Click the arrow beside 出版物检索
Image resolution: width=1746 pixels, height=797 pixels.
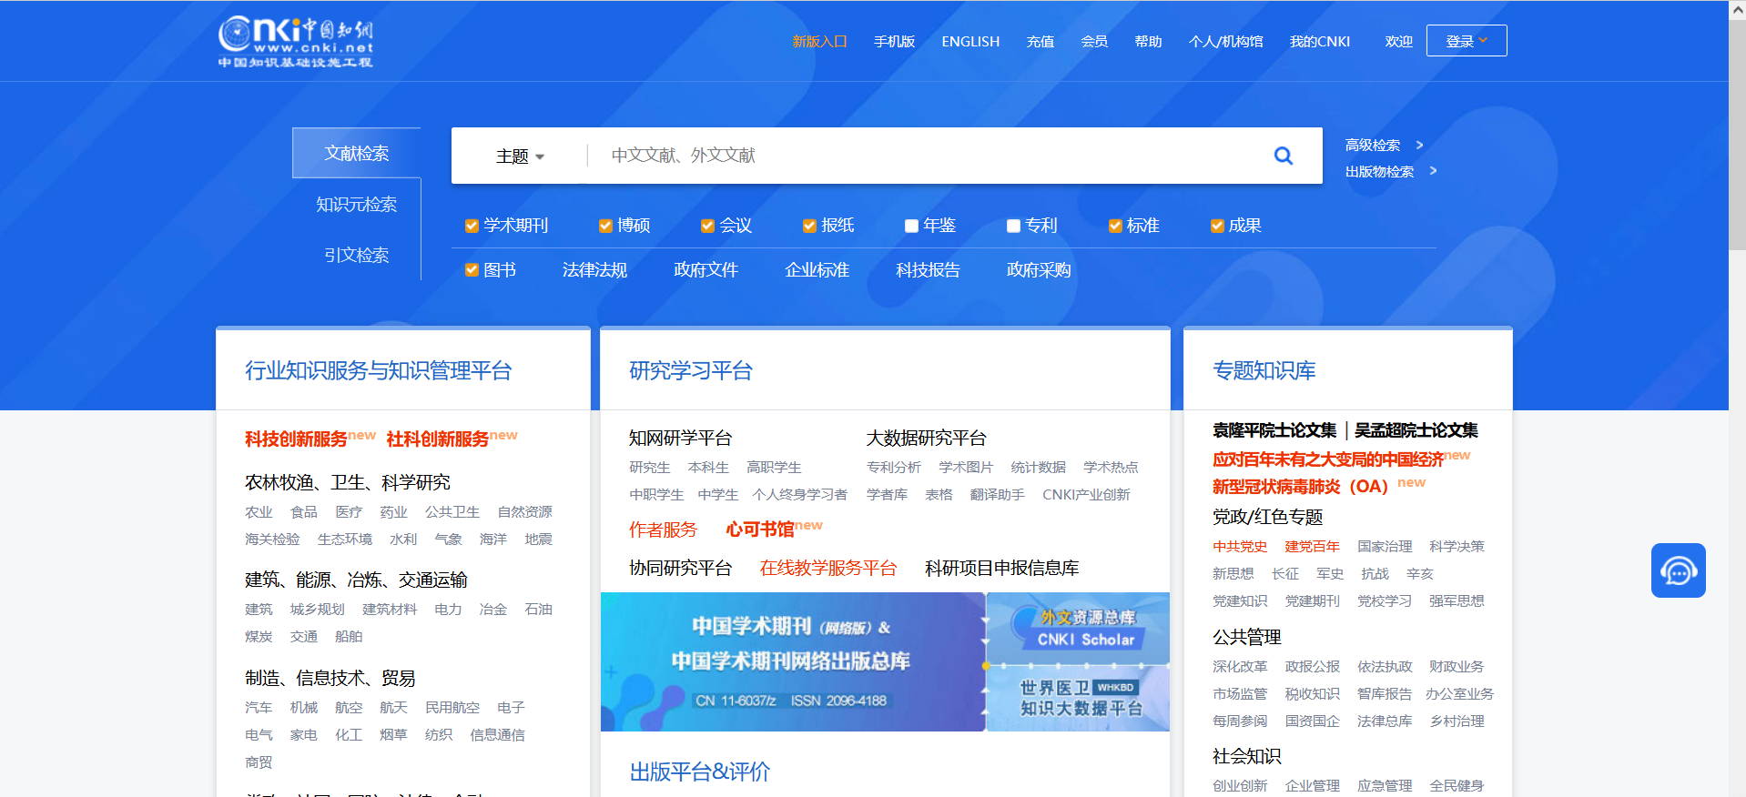pyautogui.click(x=1433, y=171)
